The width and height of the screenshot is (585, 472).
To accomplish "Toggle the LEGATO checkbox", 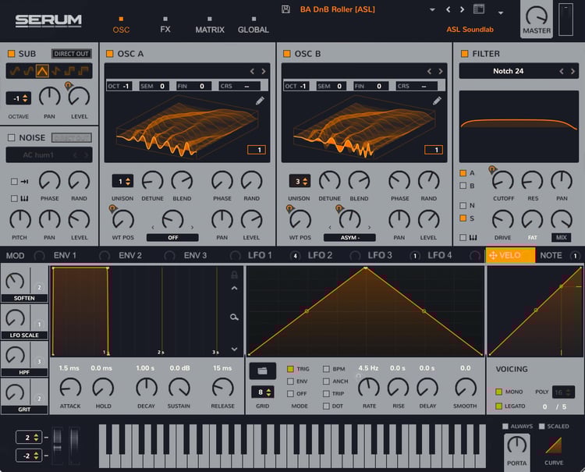I will (x=499, y=406).
